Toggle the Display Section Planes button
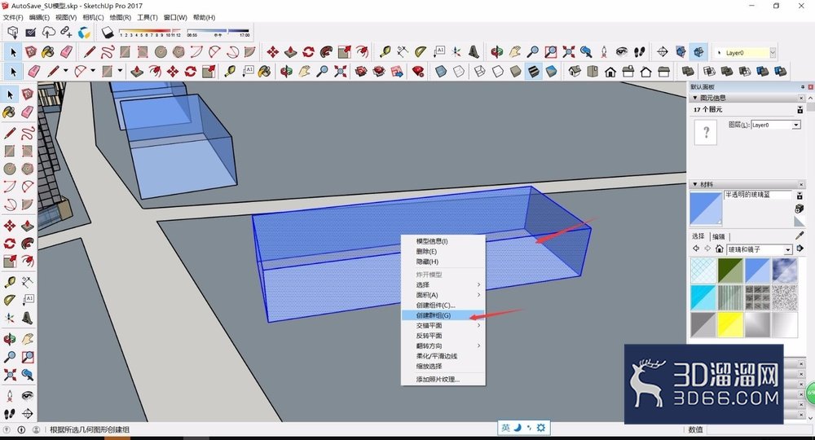The width and height of the screenshot is (815, 440). [681, 52]
